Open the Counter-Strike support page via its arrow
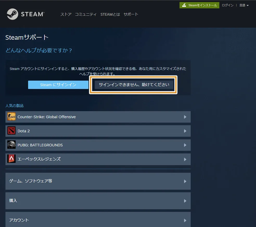Image resolution: width=256 pixels, height=227 pixels. (185, 117)
